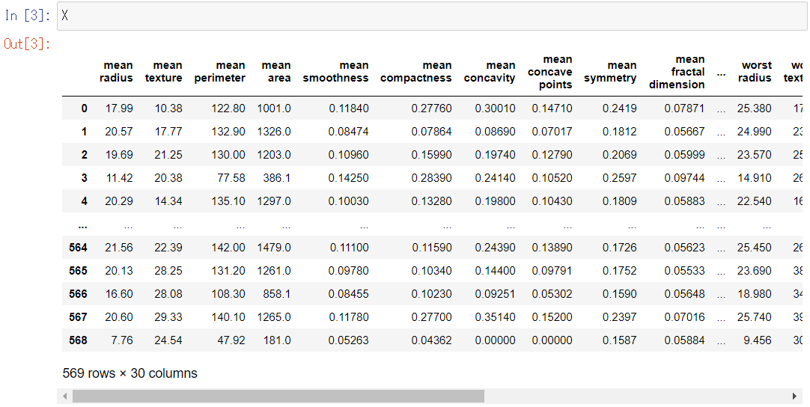Select the "worst radius" column header
Viewport: 810px width, 407px height.
tap(755, 72)
